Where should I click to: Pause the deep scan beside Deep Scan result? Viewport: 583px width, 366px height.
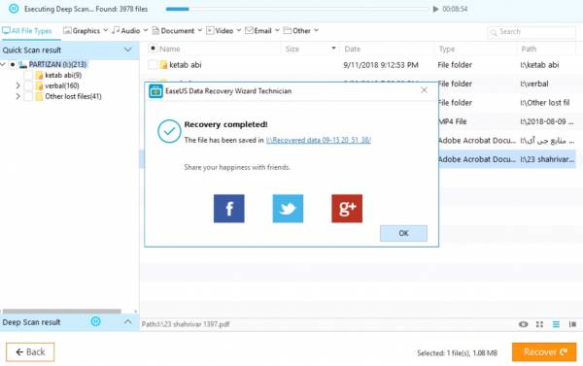(95, 321)
